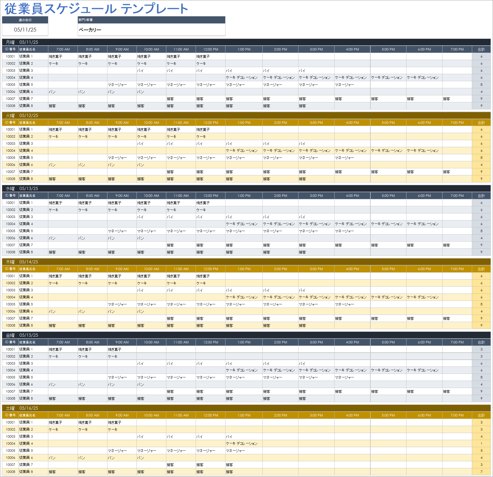The image size is (493, 477).
Task: Select the 合計 column header in Friday table
Action: pos(481,342)
